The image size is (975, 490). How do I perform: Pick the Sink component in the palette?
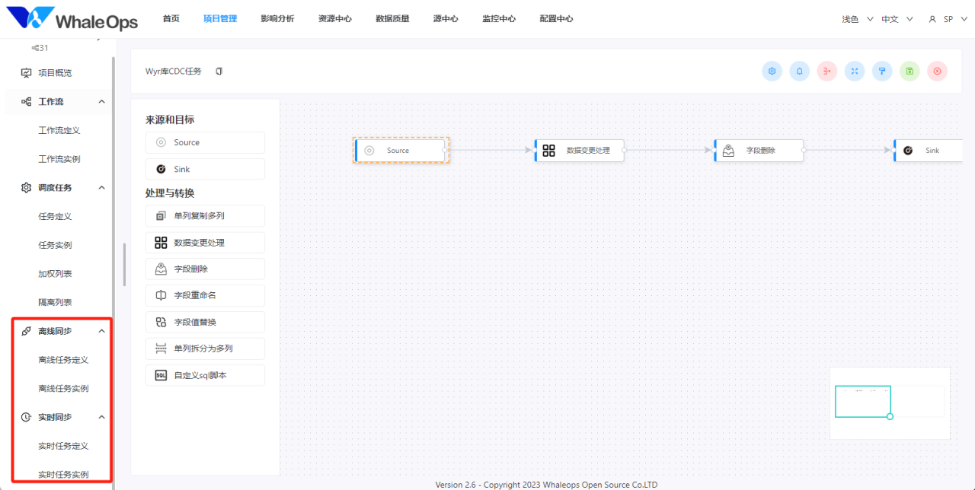click(x=205, y=169)
